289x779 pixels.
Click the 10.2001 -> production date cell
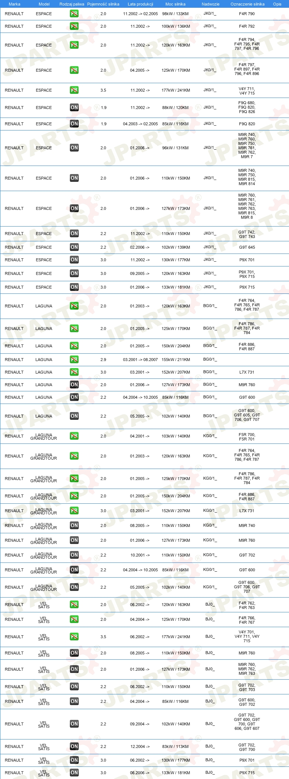[x=140, y=555]
